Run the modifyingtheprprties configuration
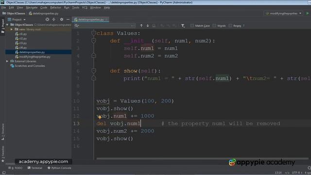 pyautogui.click(x=308, y=13)
